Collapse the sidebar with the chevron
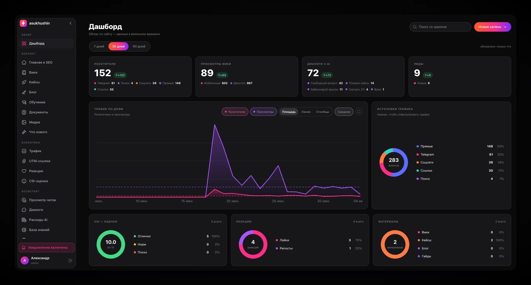Viewport: 531px width, 285px height. (x=70, y=23)
